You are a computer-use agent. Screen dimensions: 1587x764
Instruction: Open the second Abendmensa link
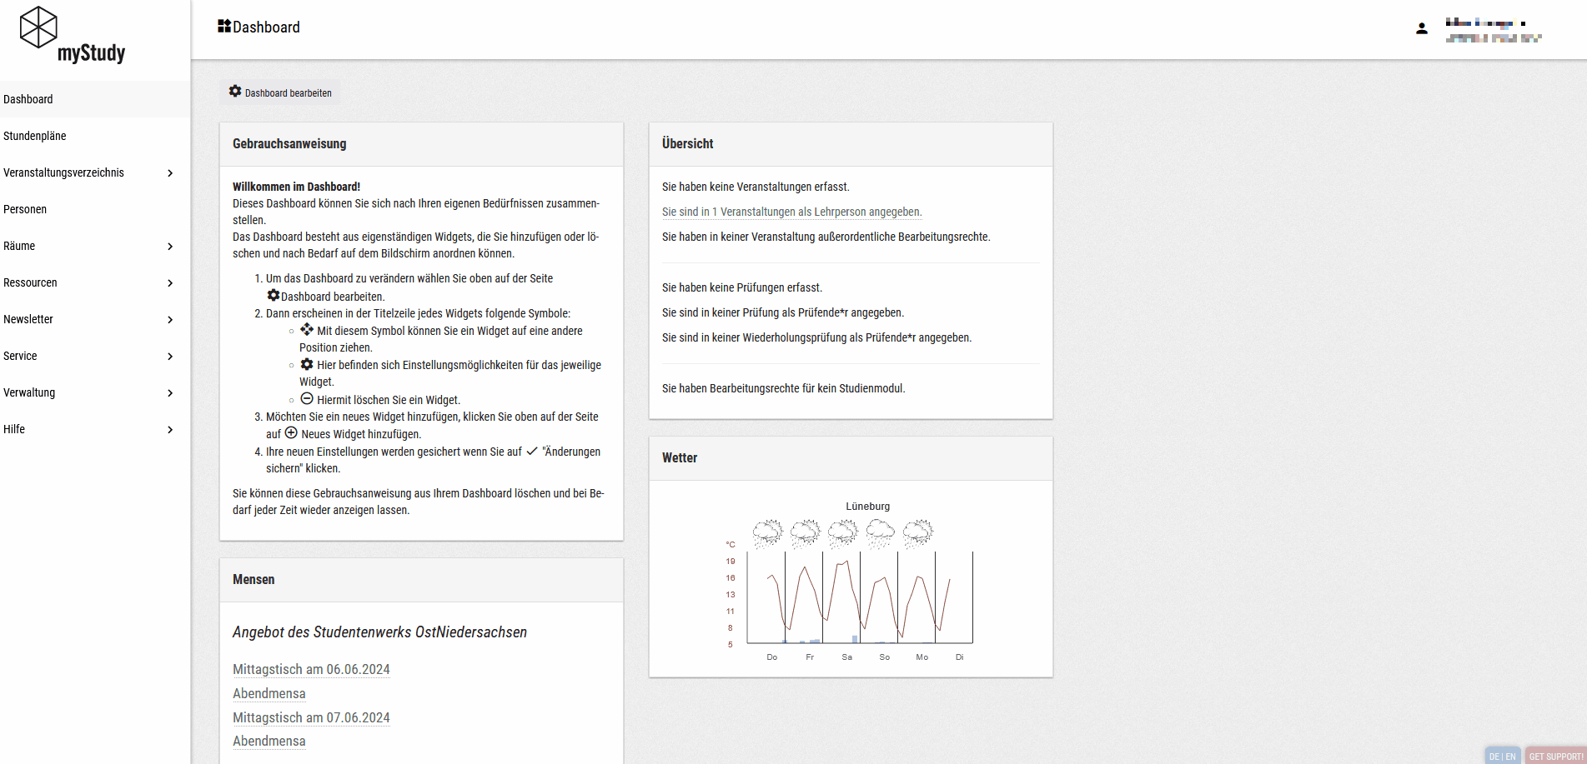pyautogui.click(x=269, y=741)
